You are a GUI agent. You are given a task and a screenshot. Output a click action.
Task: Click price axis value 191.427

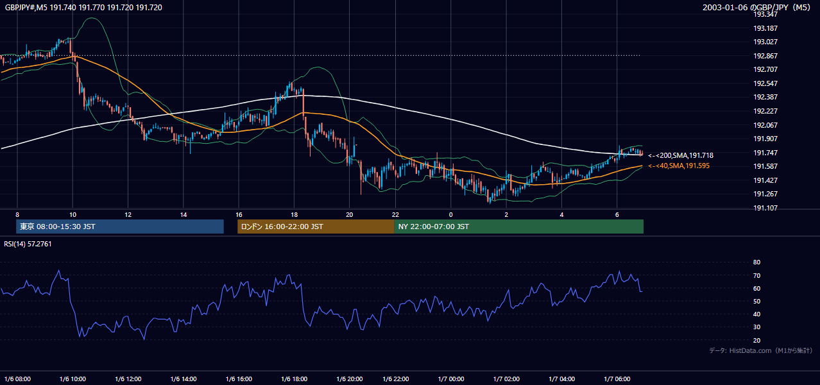pyautogui.click(x=765, y=180)
